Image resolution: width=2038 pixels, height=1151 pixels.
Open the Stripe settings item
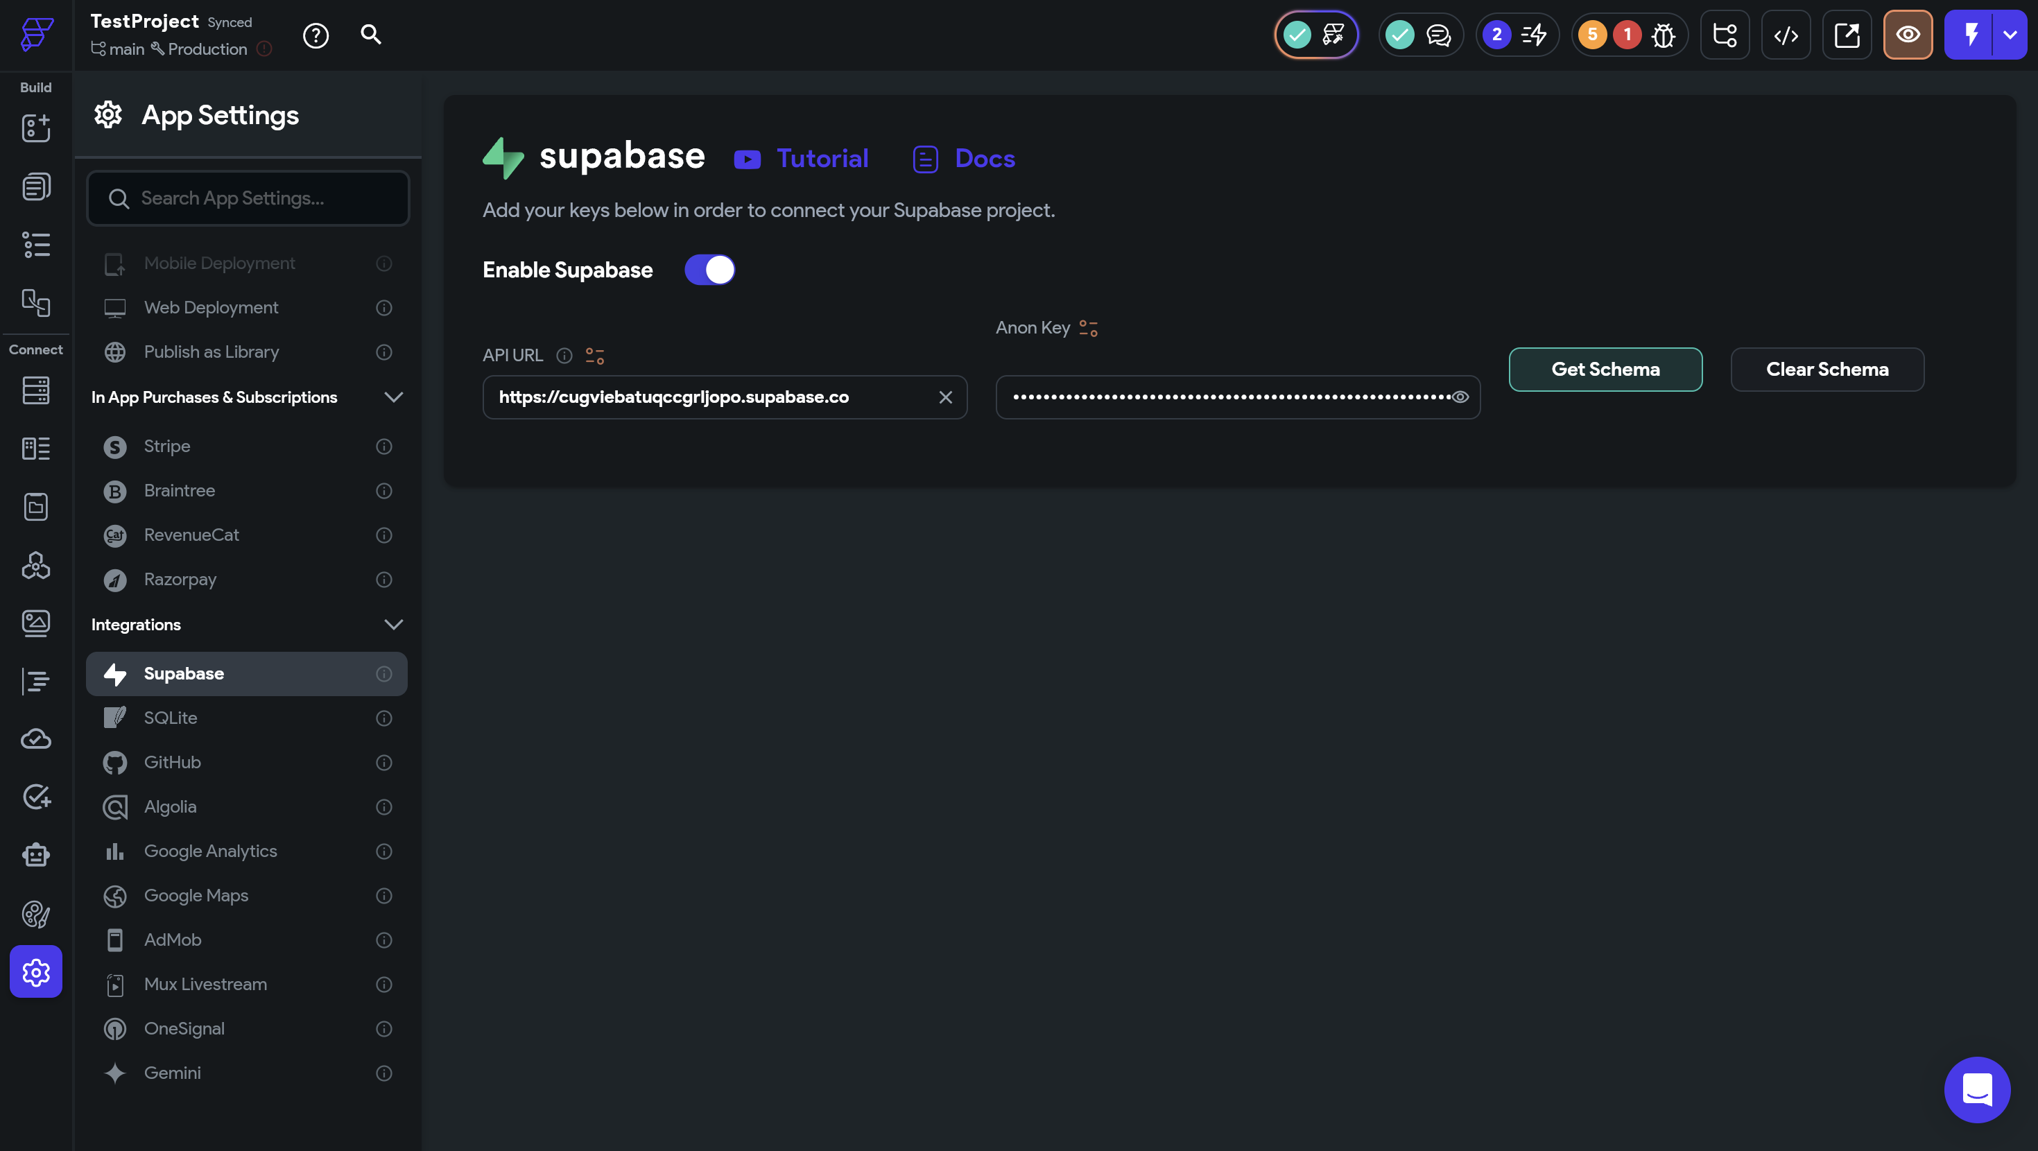(167, 446)
